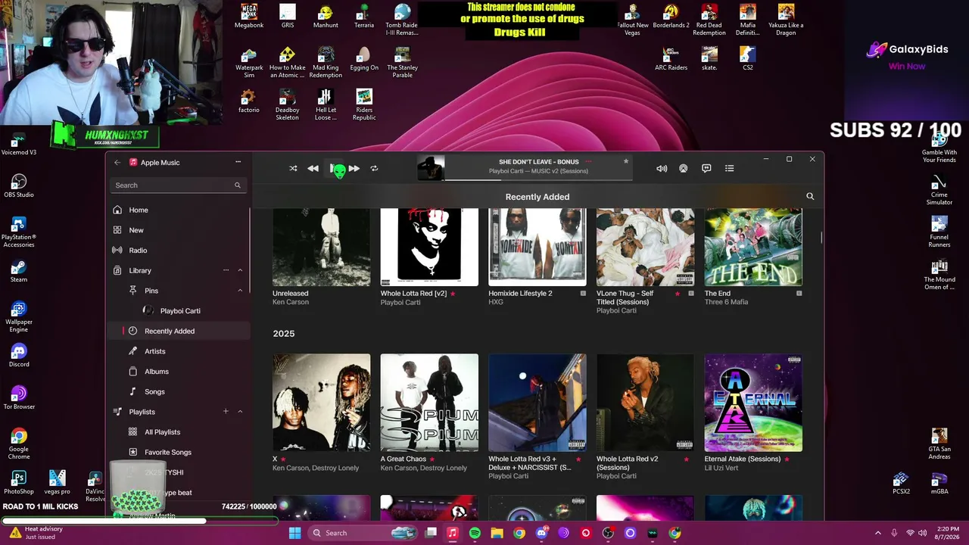This screenshot has height=545, width=969.
Task: Open The End album by Three 6 Mafia
Action: 753,247
